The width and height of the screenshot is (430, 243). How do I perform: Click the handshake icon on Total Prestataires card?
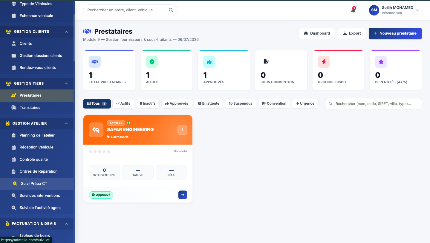(95, 62)
